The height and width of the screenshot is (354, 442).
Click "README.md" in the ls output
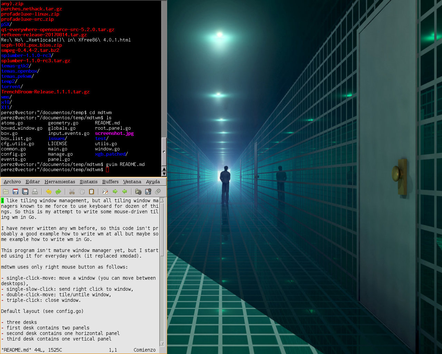(107, 123)
